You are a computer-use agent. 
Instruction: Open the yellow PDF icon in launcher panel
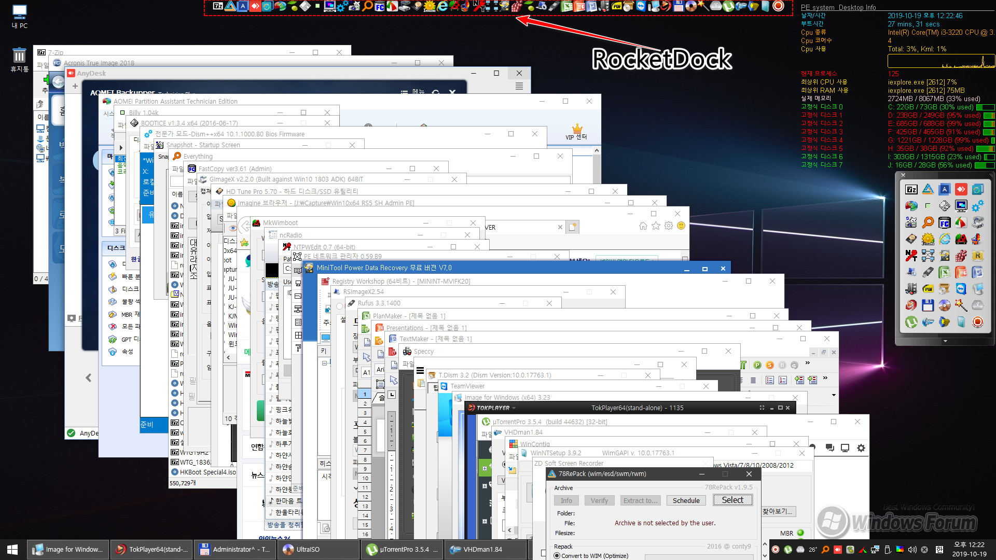928,289
